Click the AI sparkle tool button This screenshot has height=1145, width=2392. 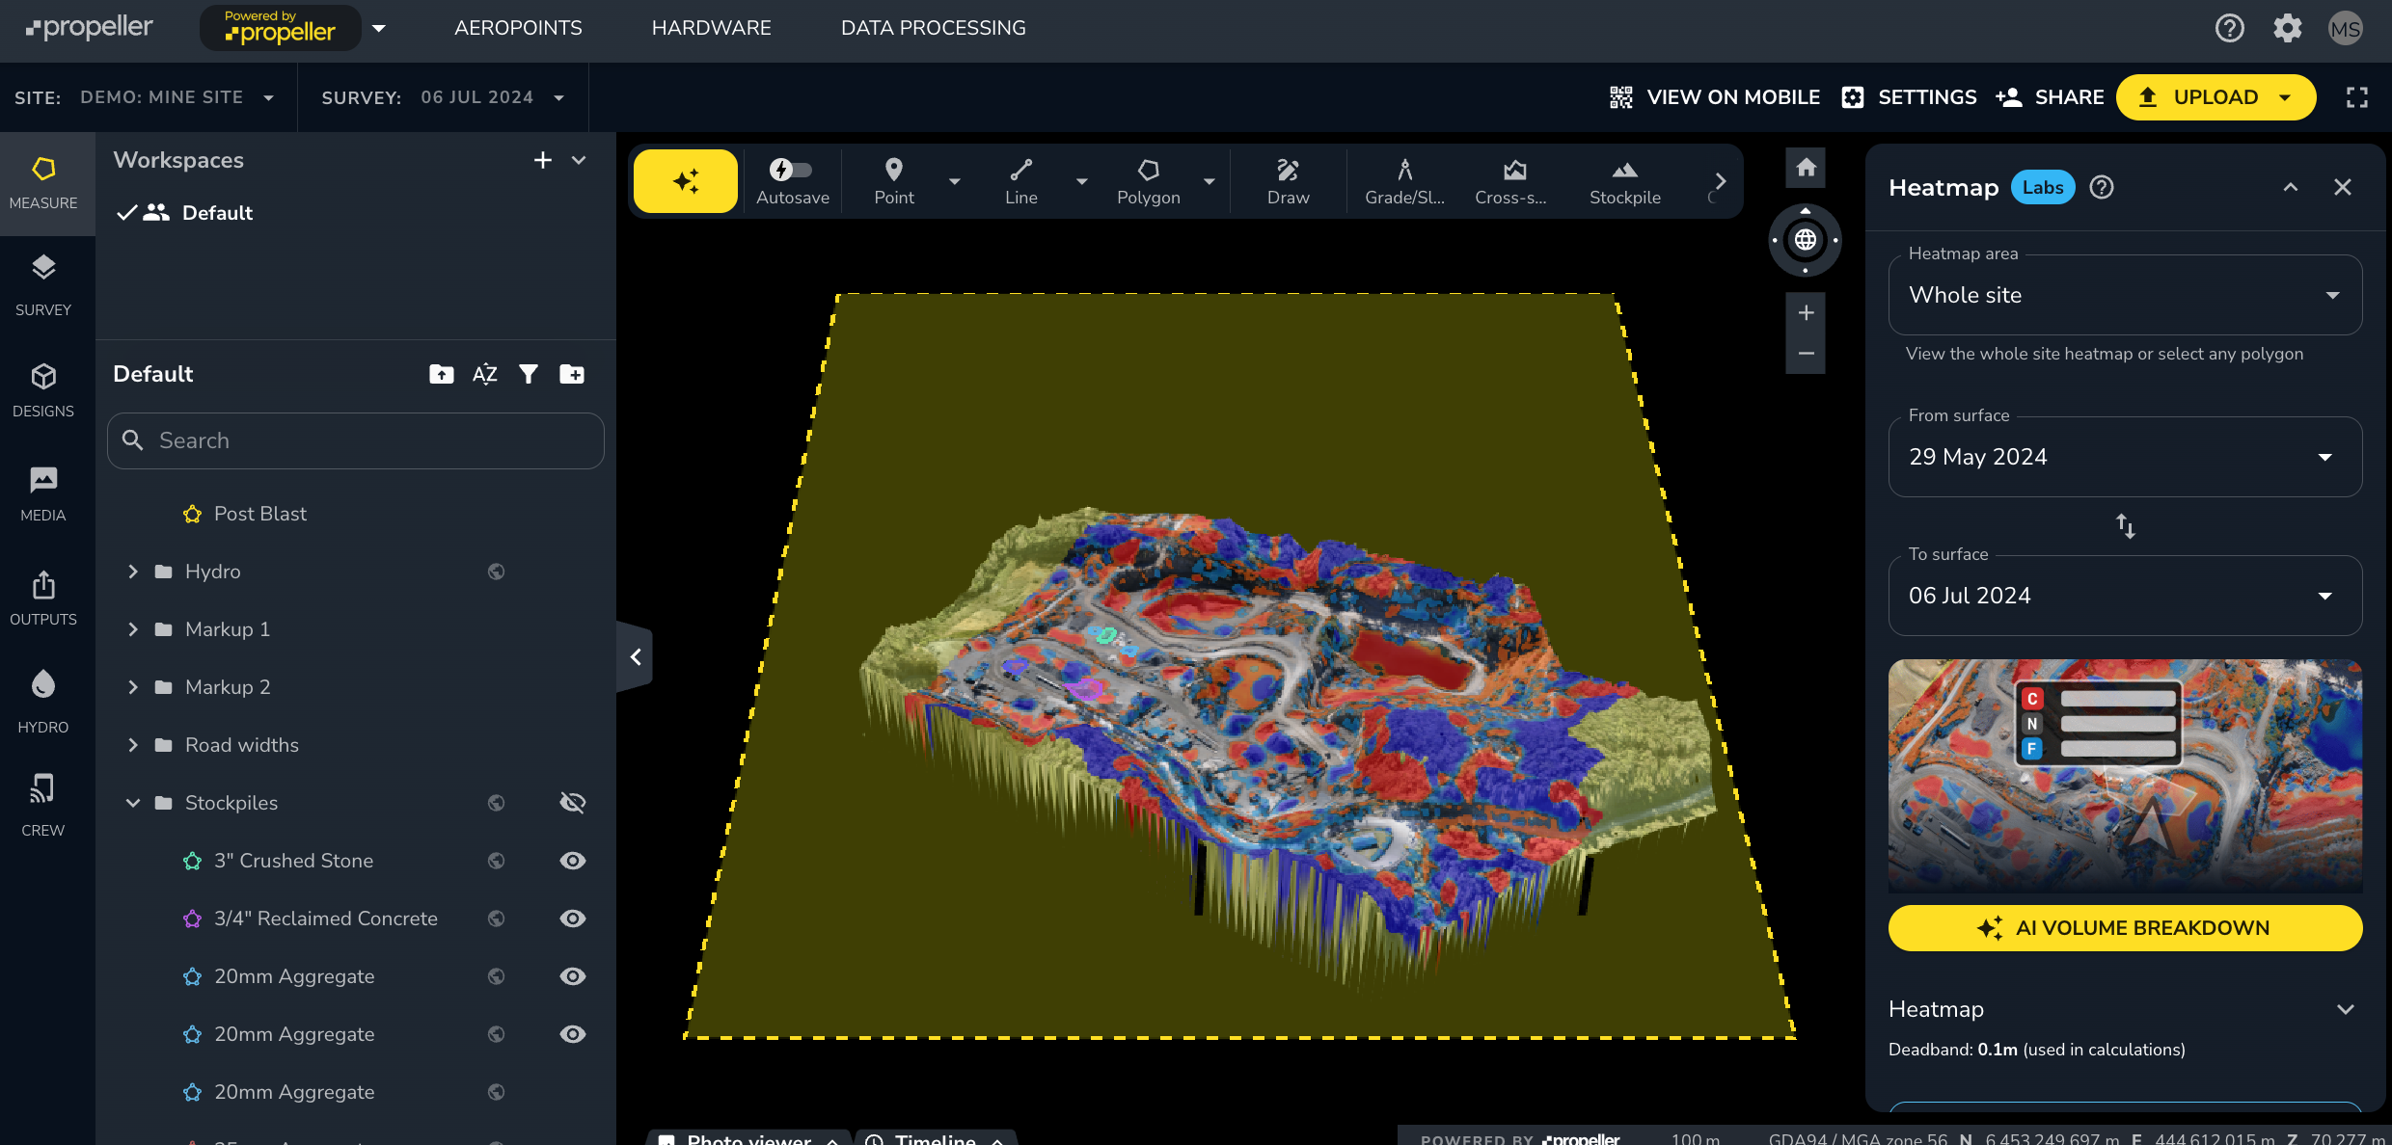(x=686, y=180)
